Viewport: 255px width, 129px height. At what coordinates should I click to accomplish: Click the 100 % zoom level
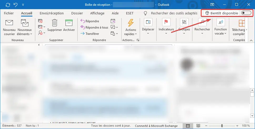tap(246, 126)
